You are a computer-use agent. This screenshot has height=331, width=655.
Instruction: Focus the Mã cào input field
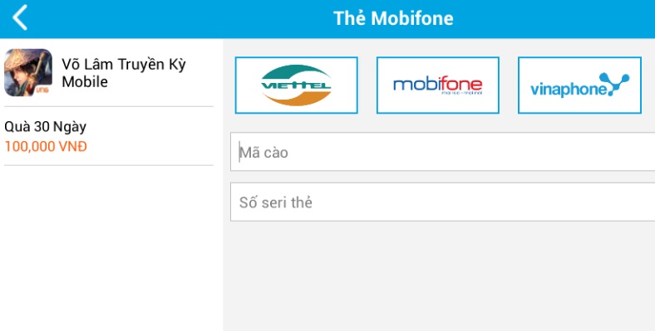click(443, 152)
